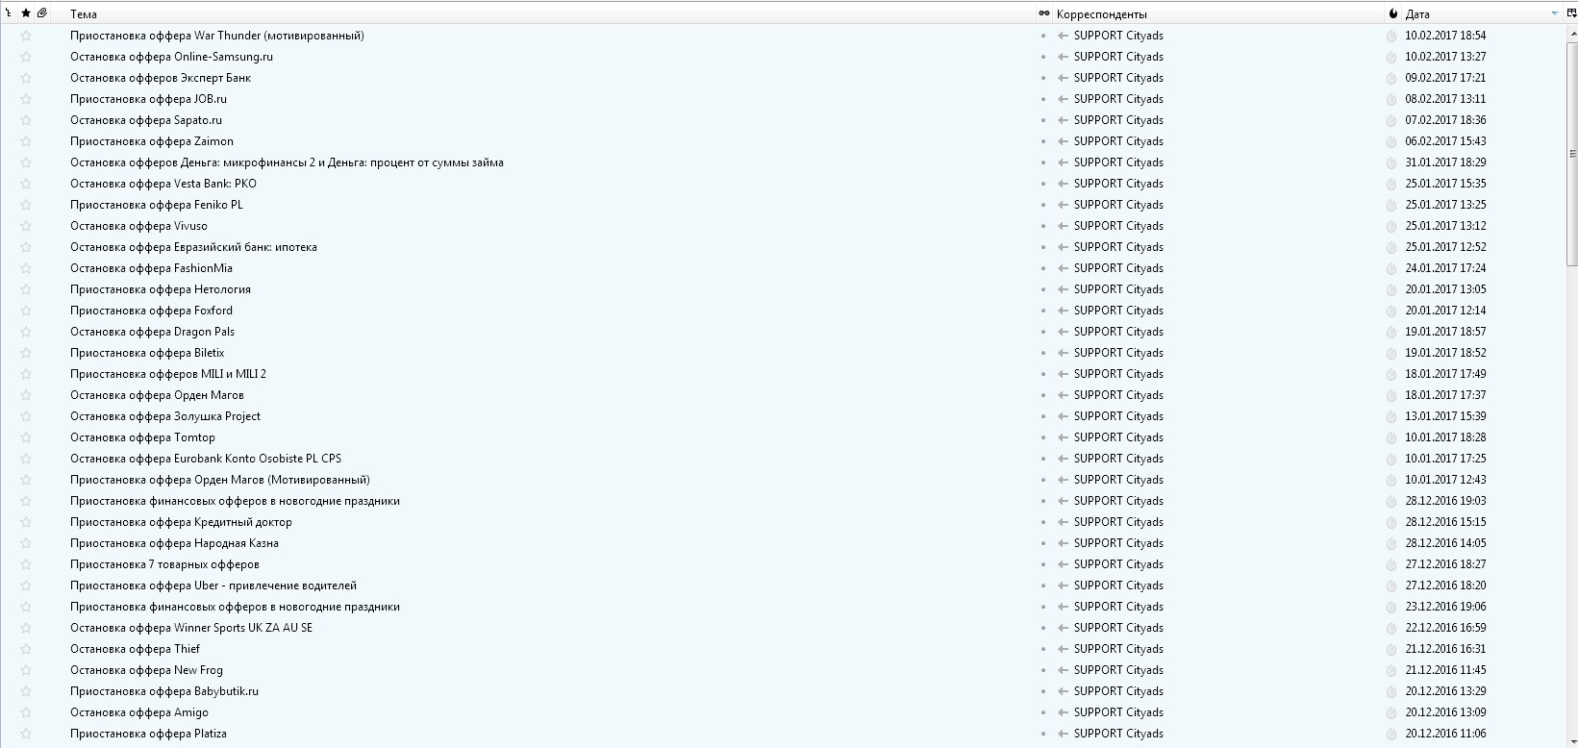
Task: Mark the Народная Казна message as junk
Action: tap(1391, 543)
